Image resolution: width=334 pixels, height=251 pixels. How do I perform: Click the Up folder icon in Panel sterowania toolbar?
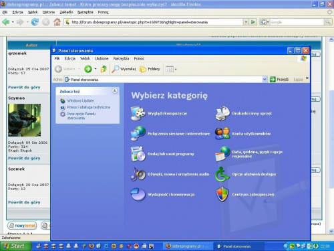104,69
